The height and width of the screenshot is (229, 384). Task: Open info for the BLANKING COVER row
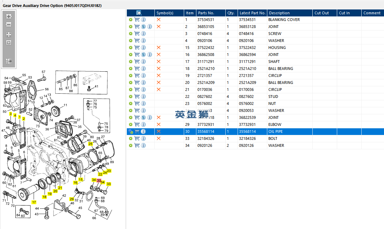click(x=143, y=20)
